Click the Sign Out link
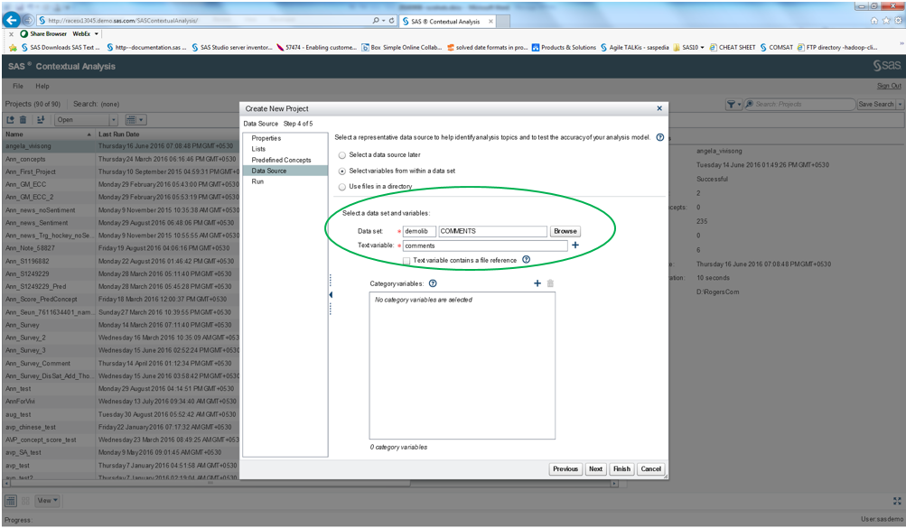The height and width of the screenshot is (528, 906). [889, 86]
